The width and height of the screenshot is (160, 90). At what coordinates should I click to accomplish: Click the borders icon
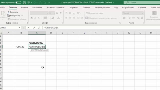tap(45, 18)
